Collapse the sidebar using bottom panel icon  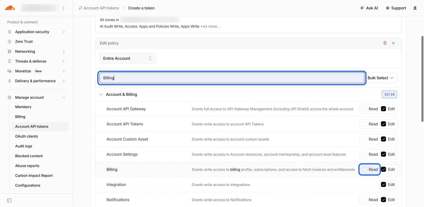[x=9, y=200]
